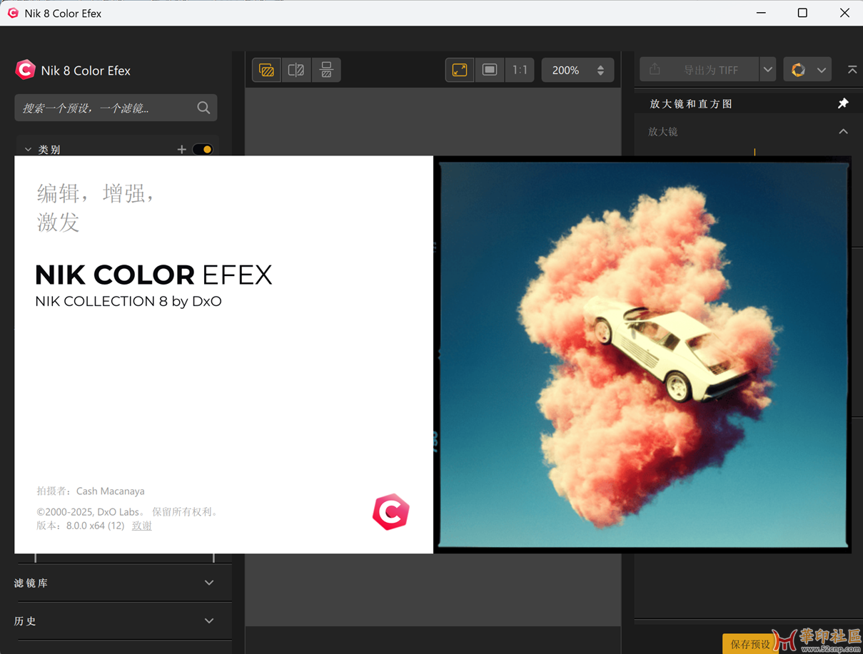Focus the preset and filter search field
The width and height of the screenshot is (863, 654).
[116, 108]
